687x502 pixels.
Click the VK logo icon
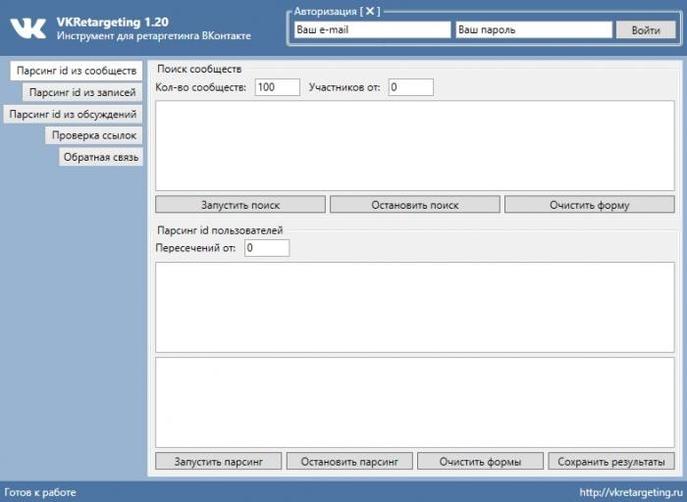coord(28,28)
